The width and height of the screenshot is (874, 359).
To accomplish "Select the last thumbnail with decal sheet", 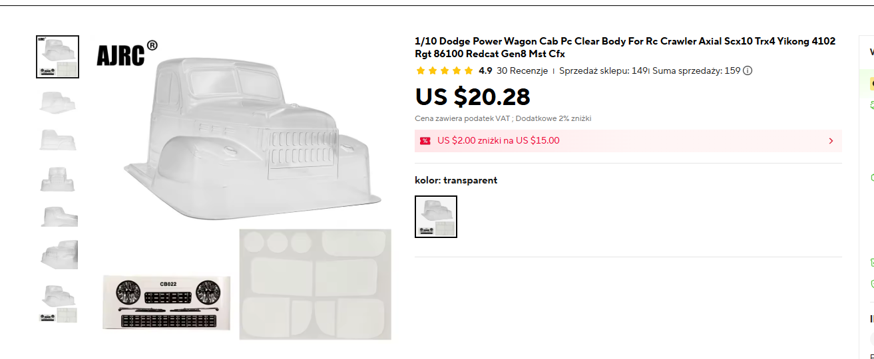I will [x=57, y=303].
